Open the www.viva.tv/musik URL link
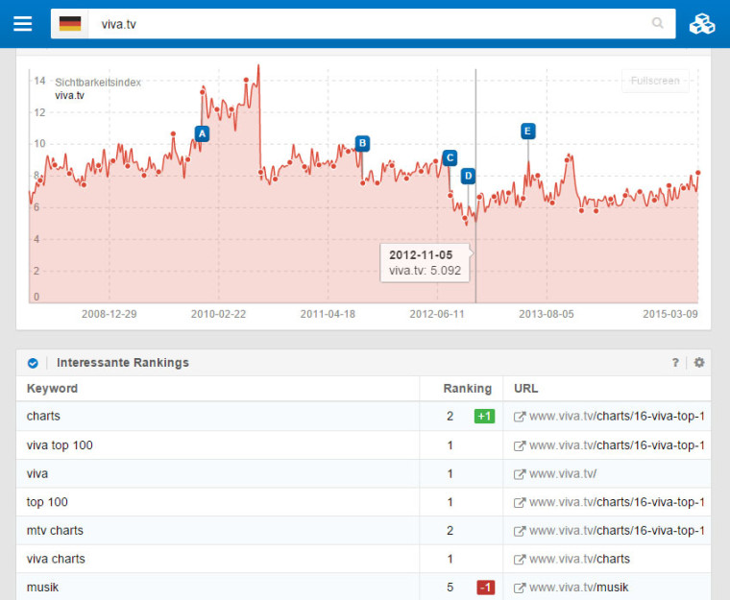This screenshot has height=600, width=730. (x=578, y=588)
